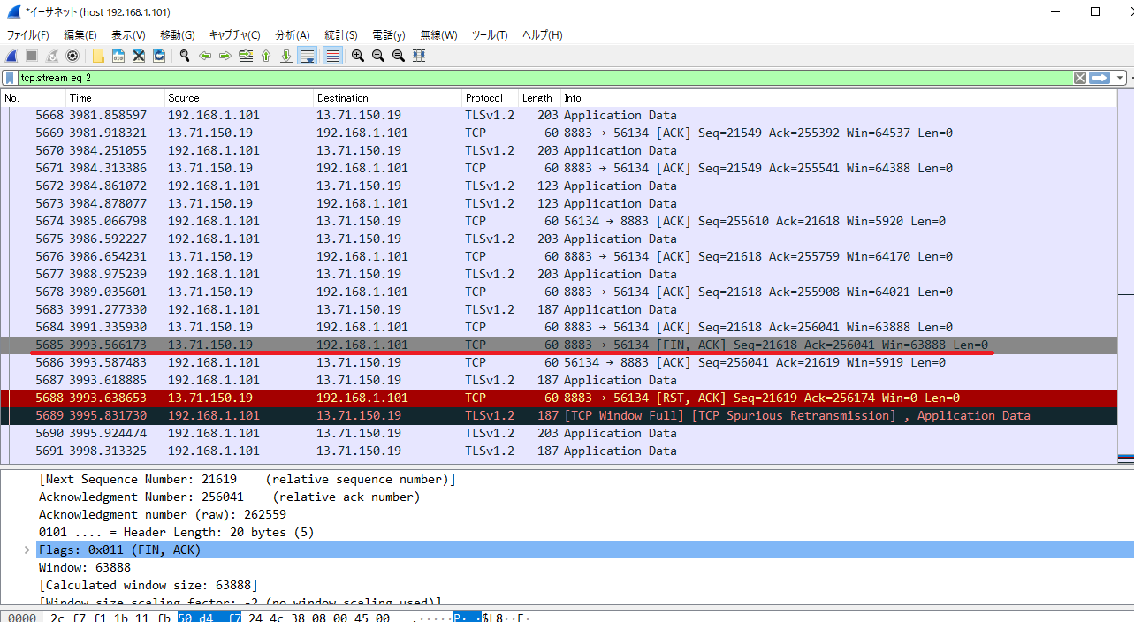Start a new packet capture
1134x622 pixels.
pyautogui.click(x=11, y=55)
